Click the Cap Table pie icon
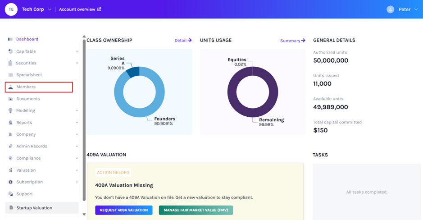The image size is (423, 220). [10, 51]
